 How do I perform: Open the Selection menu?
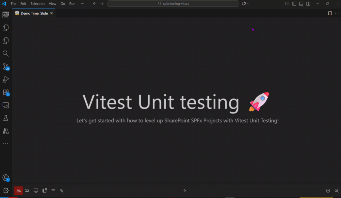(37, 4)
